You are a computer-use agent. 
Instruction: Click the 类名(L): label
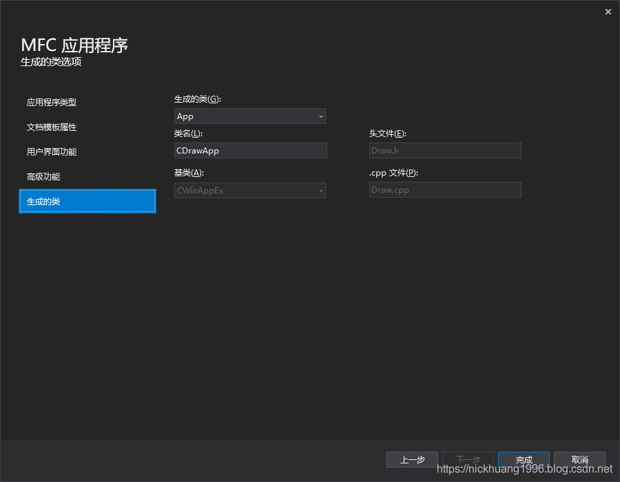point(188,134)
